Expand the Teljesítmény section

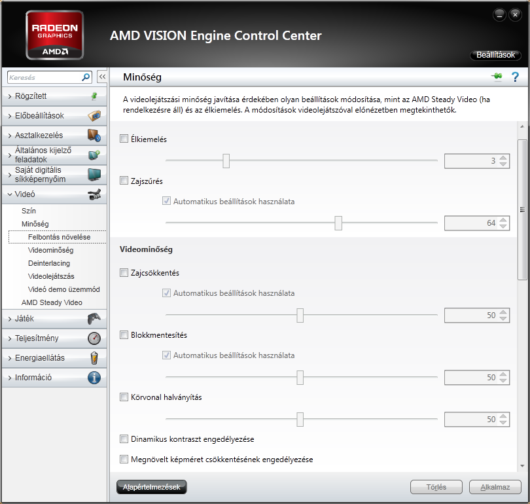coord(54,338)
